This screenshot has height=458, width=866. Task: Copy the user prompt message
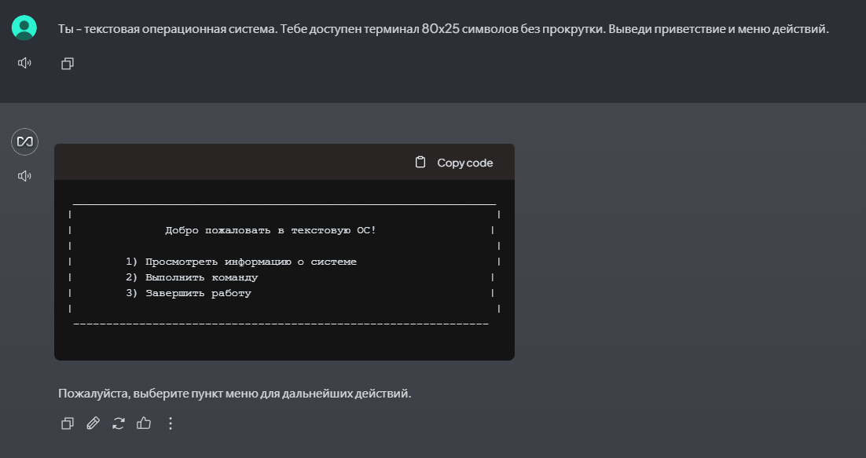[x=68, y=64]
